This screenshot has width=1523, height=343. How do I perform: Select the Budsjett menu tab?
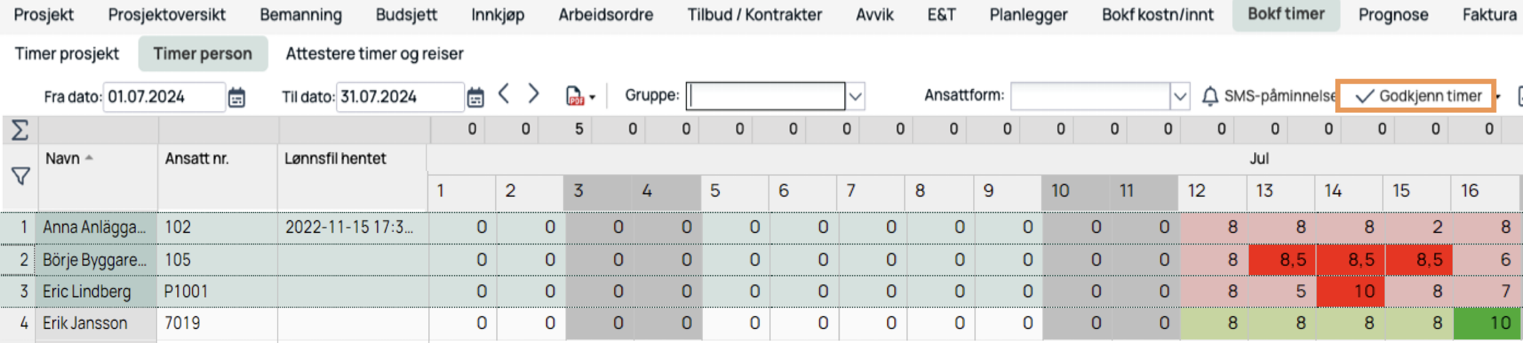click(407, 15)
